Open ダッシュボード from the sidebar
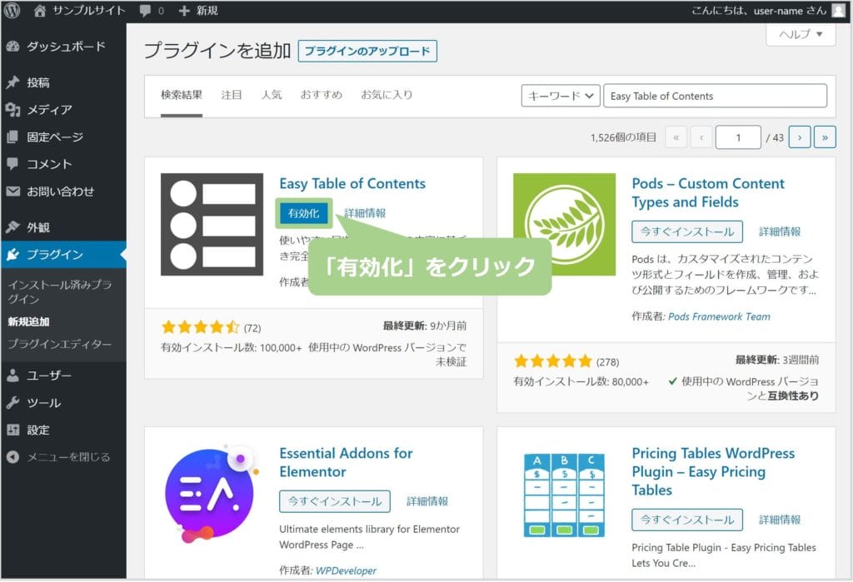 [66, 46]
